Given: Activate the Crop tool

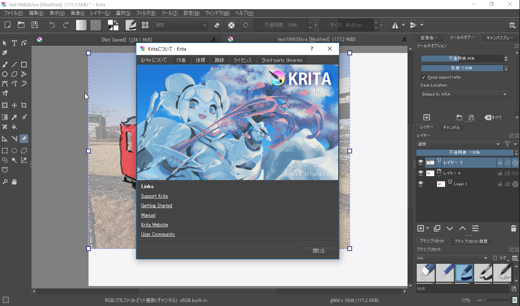Looking at the screenshot, I should [24, 105].
